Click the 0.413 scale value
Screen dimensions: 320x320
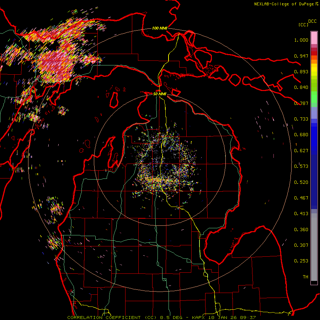[x=301, y=214]
